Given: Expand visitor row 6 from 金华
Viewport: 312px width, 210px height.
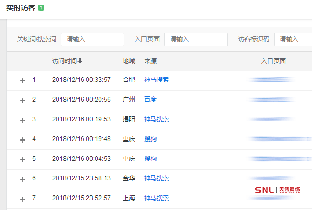Looking at the screenshot, I should pos(22,179).
